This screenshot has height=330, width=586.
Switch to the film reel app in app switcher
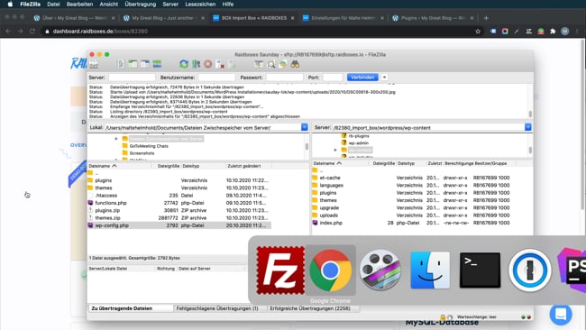tap(380, 270)
